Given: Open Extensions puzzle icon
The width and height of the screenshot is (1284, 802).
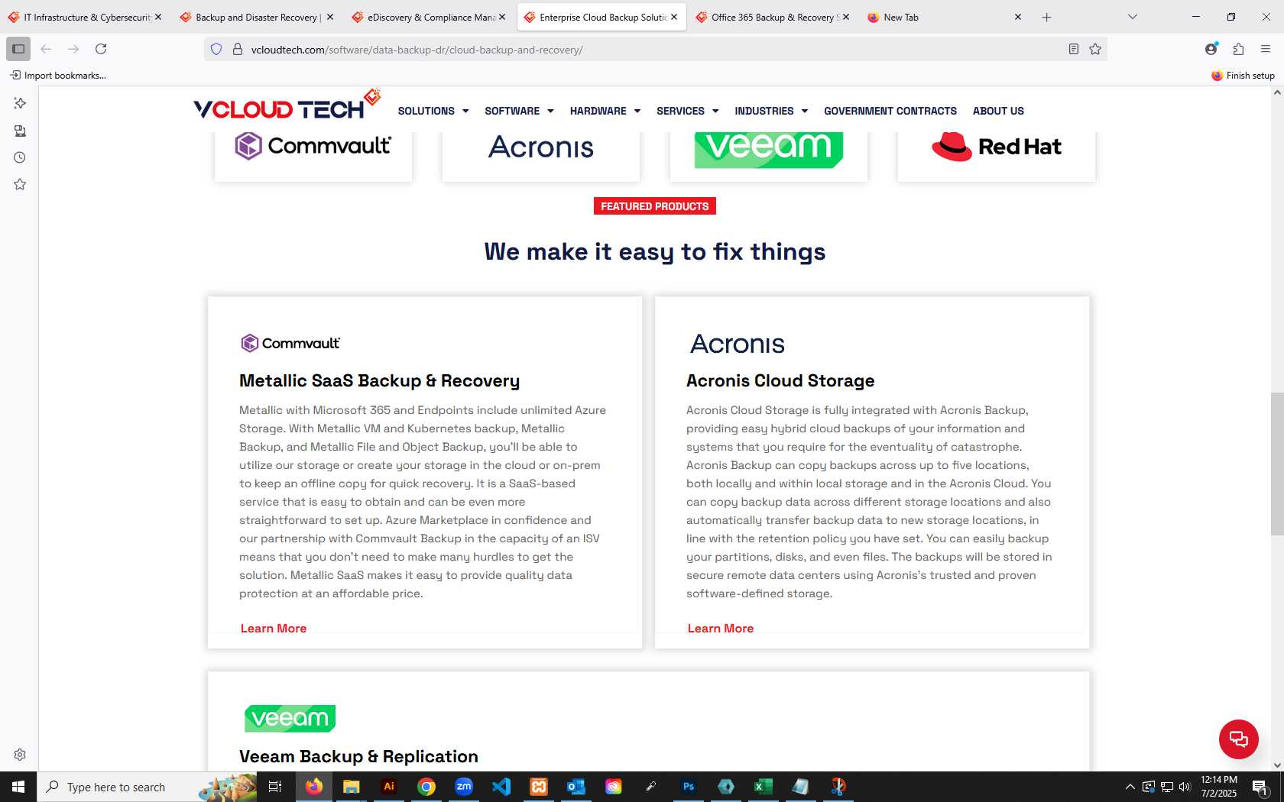Looking at the screenshot, I should (1239, 49).
